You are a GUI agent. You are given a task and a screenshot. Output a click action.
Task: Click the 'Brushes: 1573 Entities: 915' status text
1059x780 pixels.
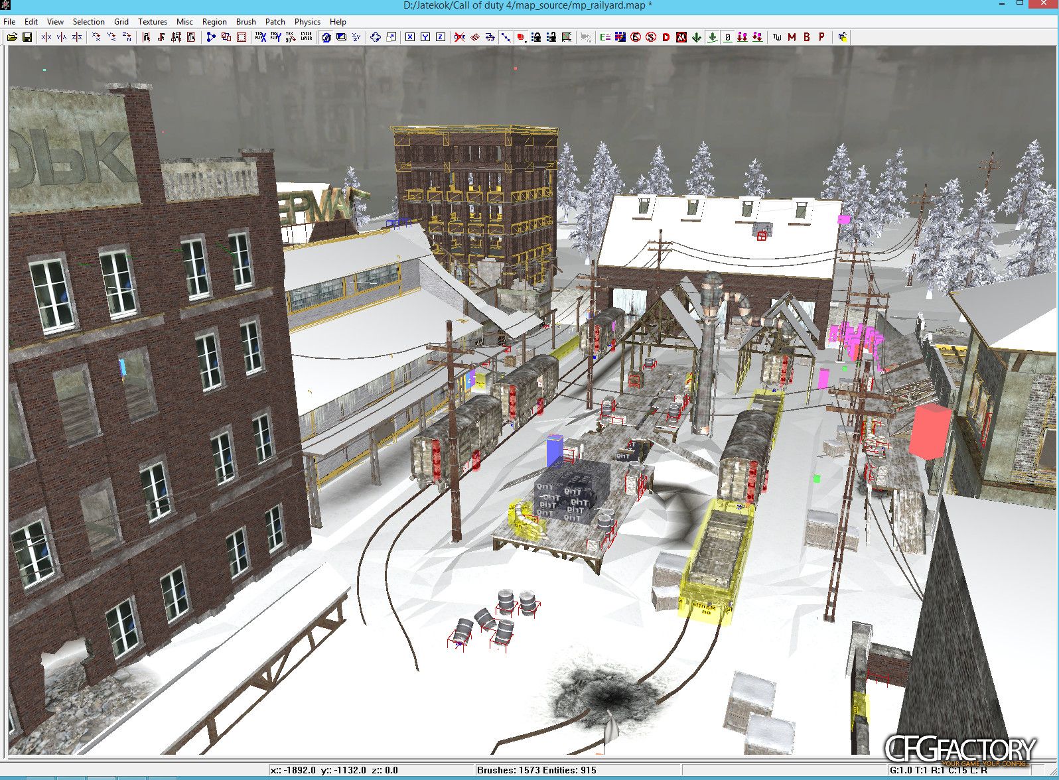537,770
